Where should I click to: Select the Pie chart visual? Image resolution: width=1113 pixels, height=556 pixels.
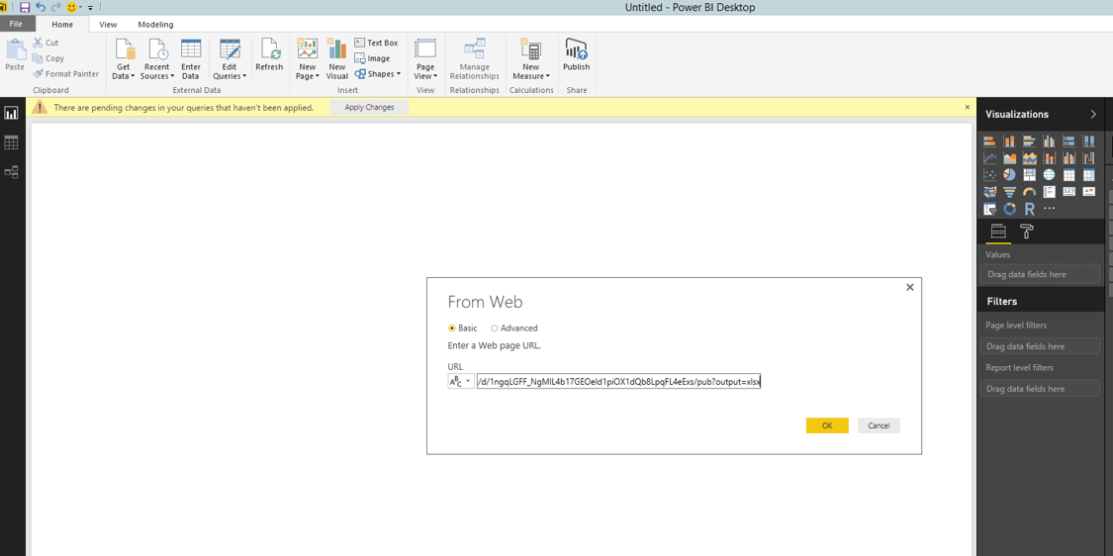click(x=1009, y=175)
